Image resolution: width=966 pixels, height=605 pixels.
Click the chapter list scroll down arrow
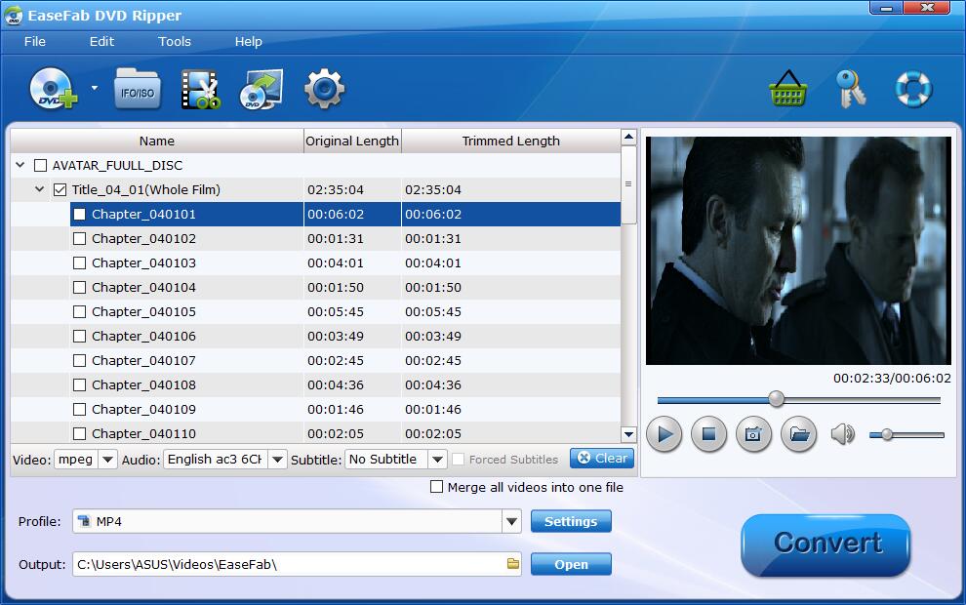(x=628, y=434)
